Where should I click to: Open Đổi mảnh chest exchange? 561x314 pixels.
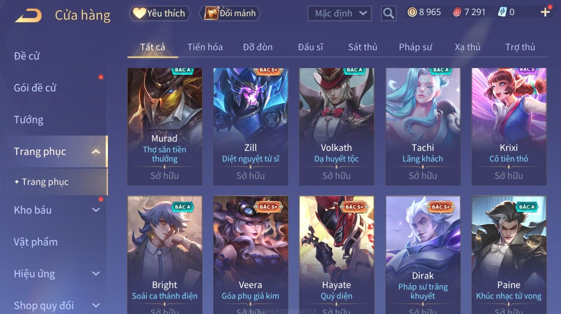pos(230,13)
